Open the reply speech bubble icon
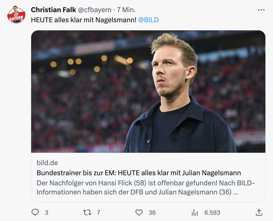 pyautogui.click(x=35, y=212)
